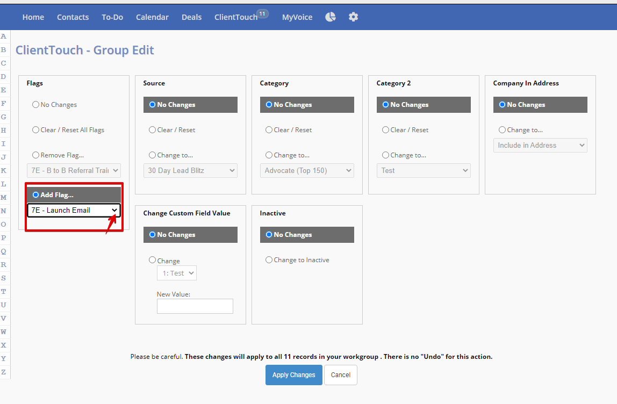Jump to contacts starting with P
This screenshot has height=404, width=617.
pos(4,237)
